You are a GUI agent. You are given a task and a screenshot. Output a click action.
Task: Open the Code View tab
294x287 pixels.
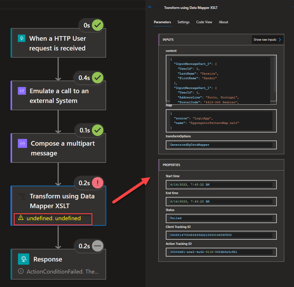pos(204,22)
